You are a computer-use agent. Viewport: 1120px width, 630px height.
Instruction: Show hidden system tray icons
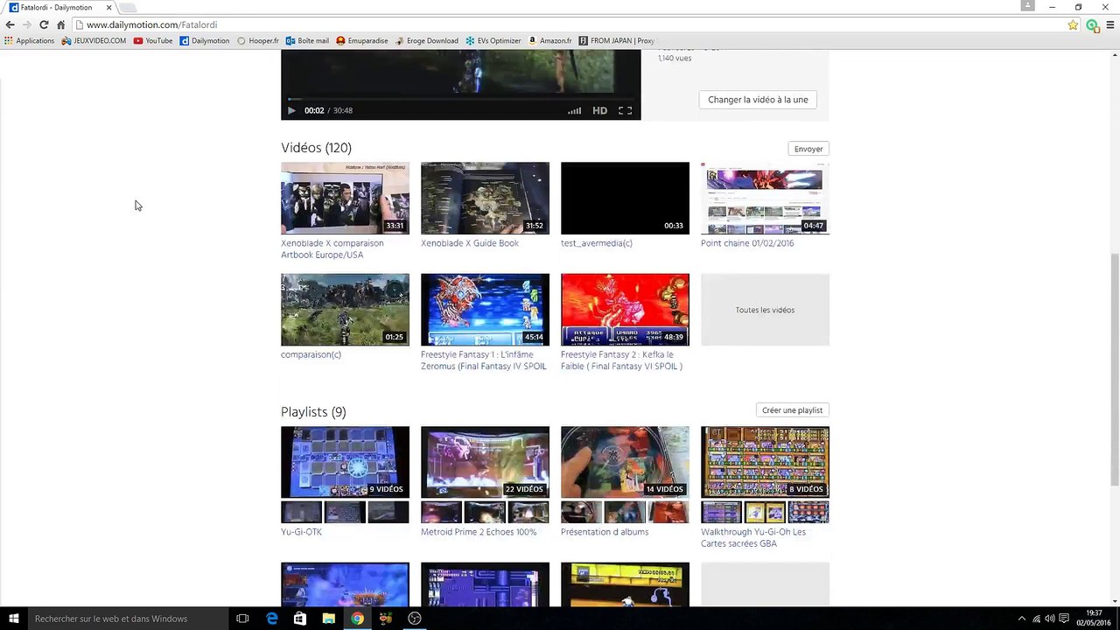(1021, 619)
